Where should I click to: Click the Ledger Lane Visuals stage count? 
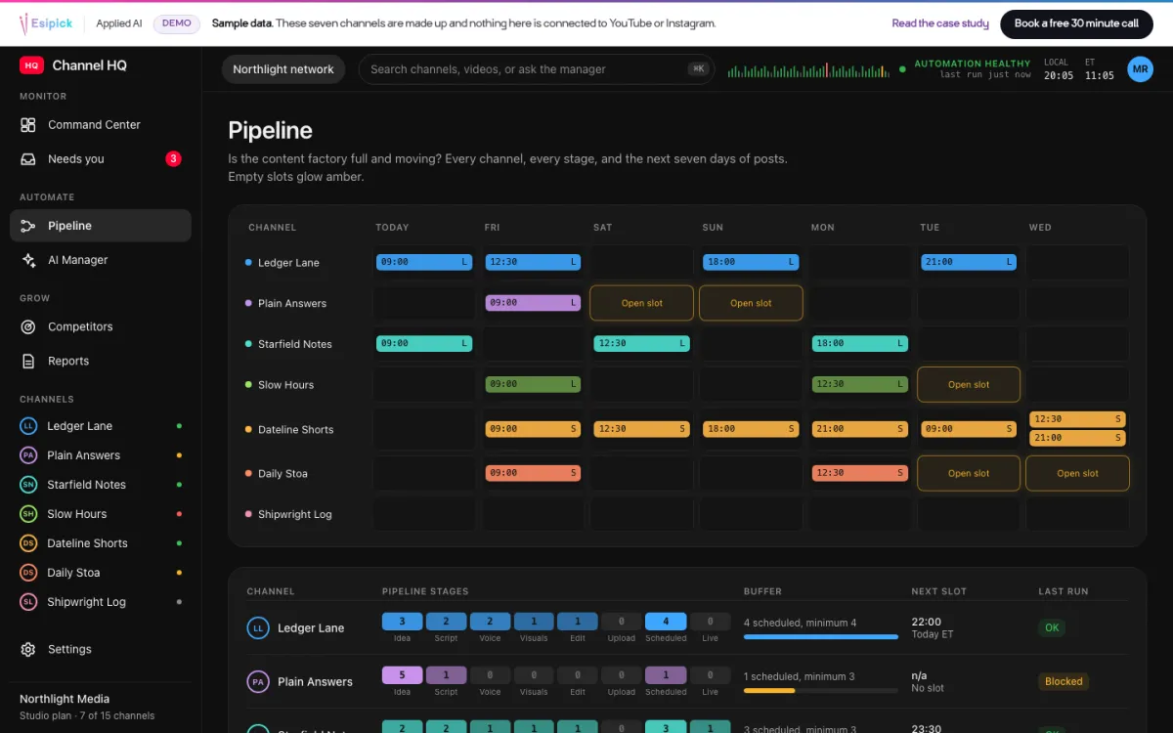tap(534, 622)
